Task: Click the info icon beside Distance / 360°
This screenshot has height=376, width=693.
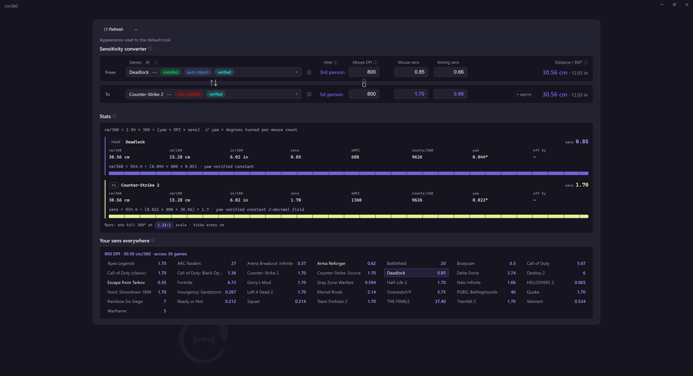Action: (586, 62)
